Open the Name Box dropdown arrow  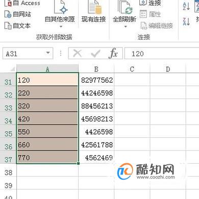point(48,53)
